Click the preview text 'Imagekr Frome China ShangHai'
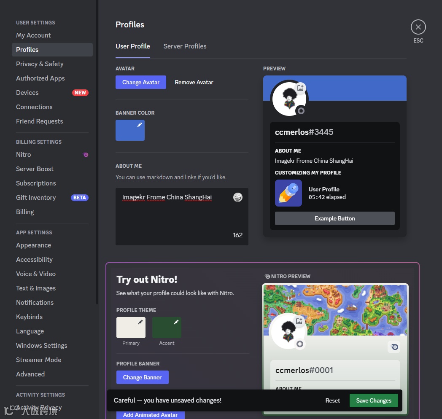Image resolution: width=442 pixels, height=419 pixels. (314, 161)
